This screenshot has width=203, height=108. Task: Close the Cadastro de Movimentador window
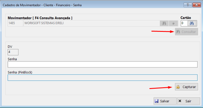(x=196, y=5)
